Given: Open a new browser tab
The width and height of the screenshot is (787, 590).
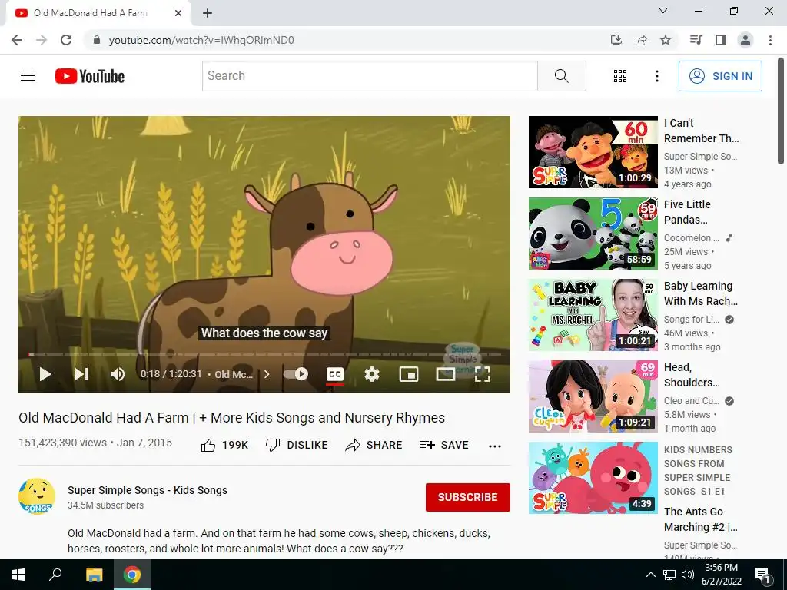Looking at the screenshot, I should pyautogui.click(x=208, y=13).
